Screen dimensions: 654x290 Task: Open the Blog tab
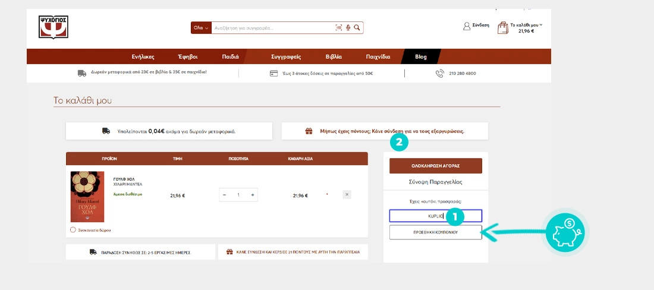click(x=420, y=57)
